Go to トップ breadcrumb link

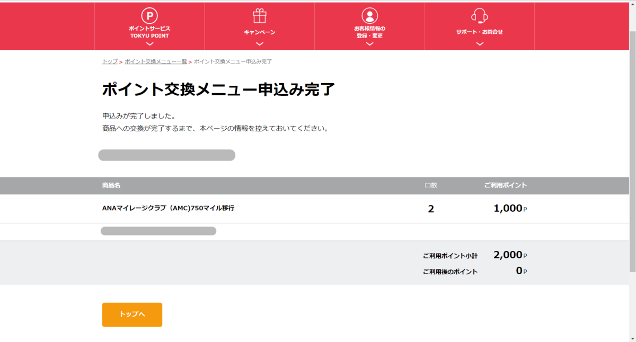point(110,61)
